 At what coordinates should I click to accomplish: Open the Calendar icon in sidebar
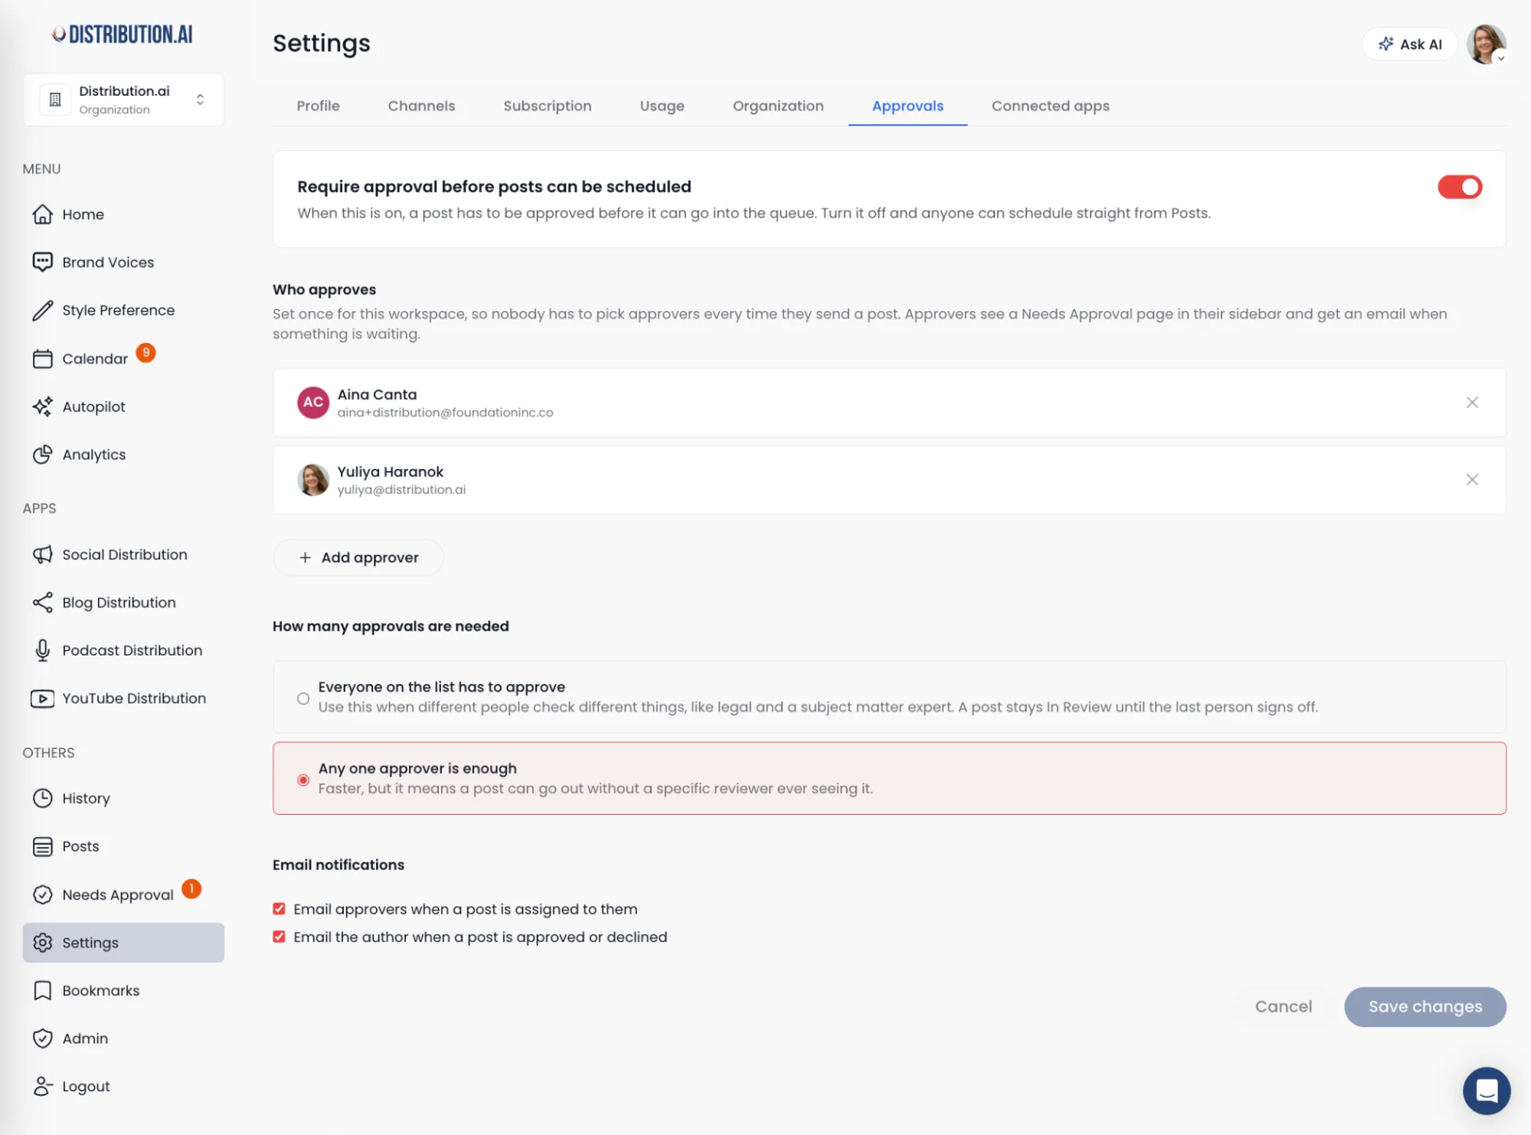[x=43, y=358]
